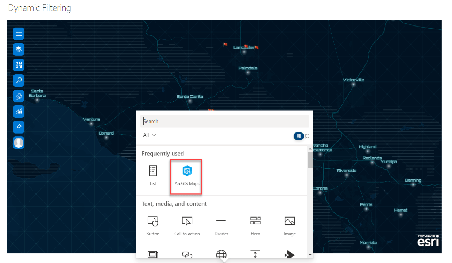Click the user profile avatar
The height and width of the screenshot is (263, 452).
[x=19, y=143]
